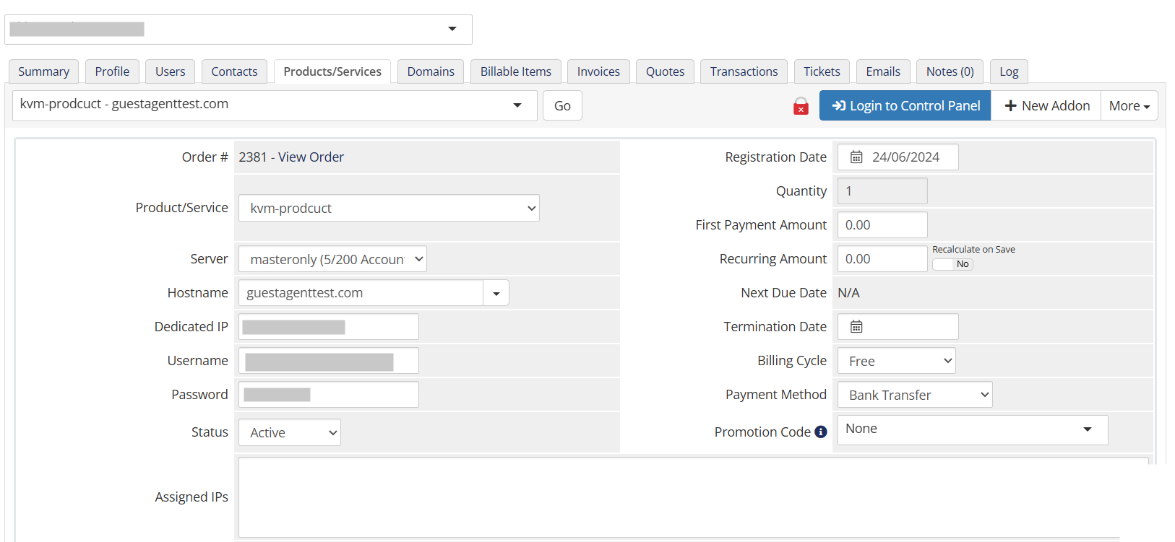Open the Registration Date calendar icon
Image resolution: width=1175 pixels, height=542 pixels.
(856, 157)
